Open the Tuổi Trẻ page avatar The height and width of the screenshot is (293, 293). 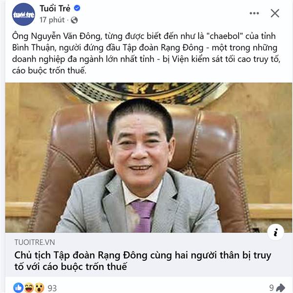23,15
